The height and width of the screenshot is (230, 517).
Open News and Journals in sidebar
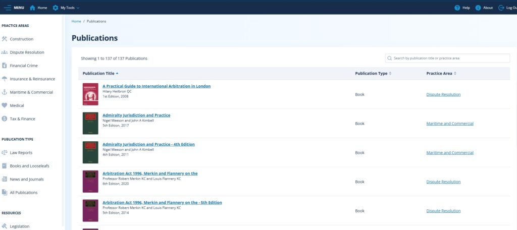(26, 179)
